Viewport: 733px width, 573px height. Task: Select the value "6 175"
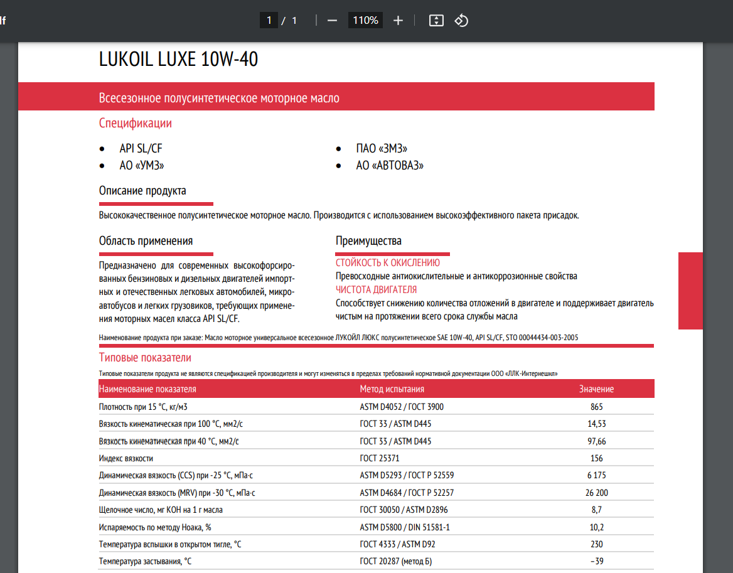click(596, 475)
